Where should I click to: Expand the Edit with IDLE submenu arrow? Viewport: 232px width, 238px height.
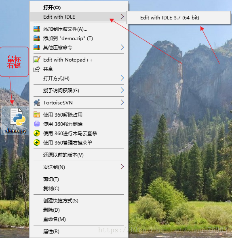point(122,16)
